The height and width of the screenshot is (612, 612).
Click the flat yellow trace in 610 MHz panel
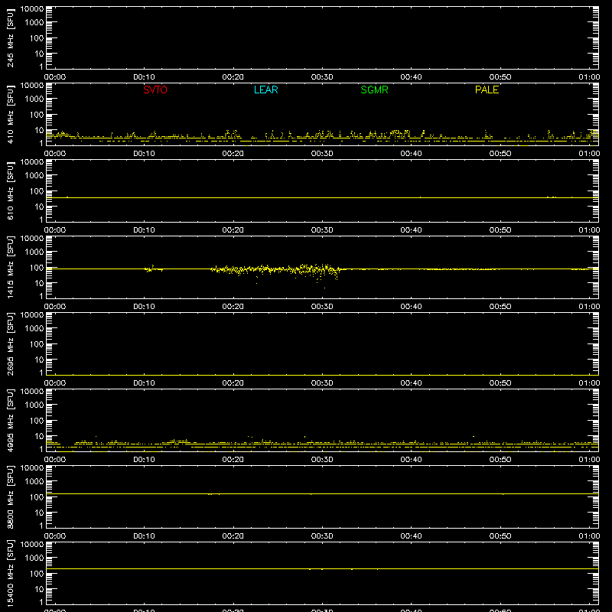tap(322, 197)
